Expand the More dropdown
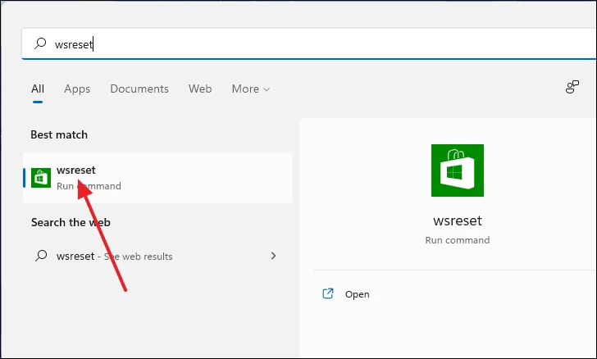 coord(251,89)
